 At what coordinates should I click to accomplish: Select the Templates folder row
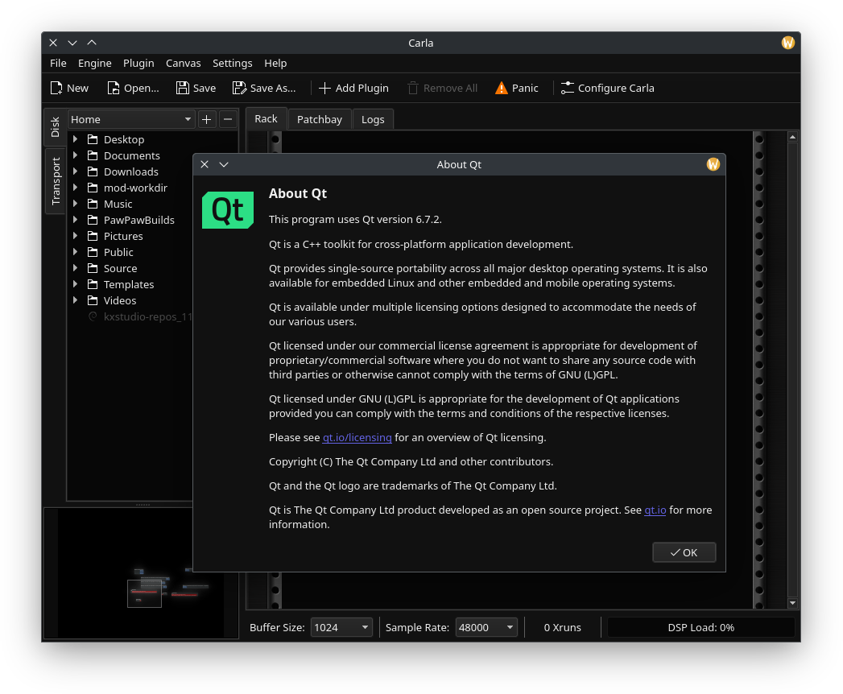130,284
